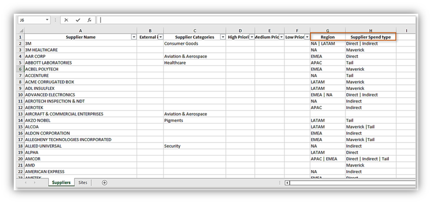Select the AMERICAN EXPRESS cell
The image size is (432, 204).
[x=81, y=171]
